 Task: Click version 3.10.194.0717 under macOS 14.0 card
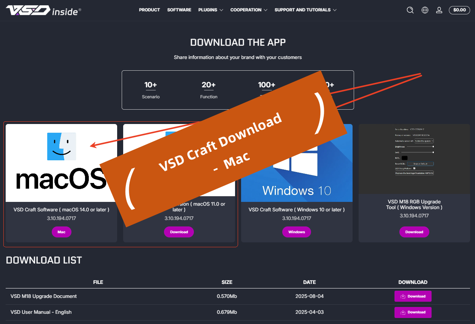[x=61, y=218]
